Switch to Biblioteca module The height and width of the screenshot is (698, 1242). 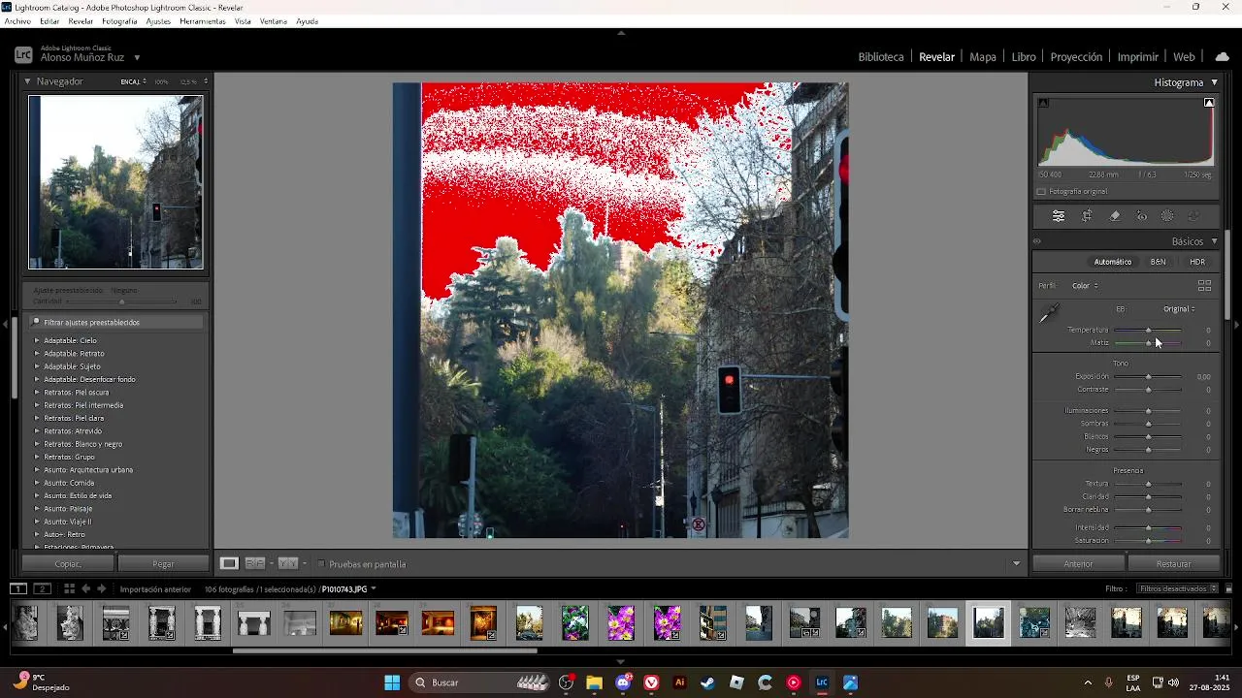pos(881,57)
